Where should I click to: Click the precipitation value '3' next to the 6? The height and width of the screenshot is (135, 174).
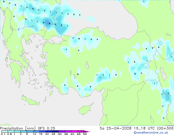tap(44, 23)
